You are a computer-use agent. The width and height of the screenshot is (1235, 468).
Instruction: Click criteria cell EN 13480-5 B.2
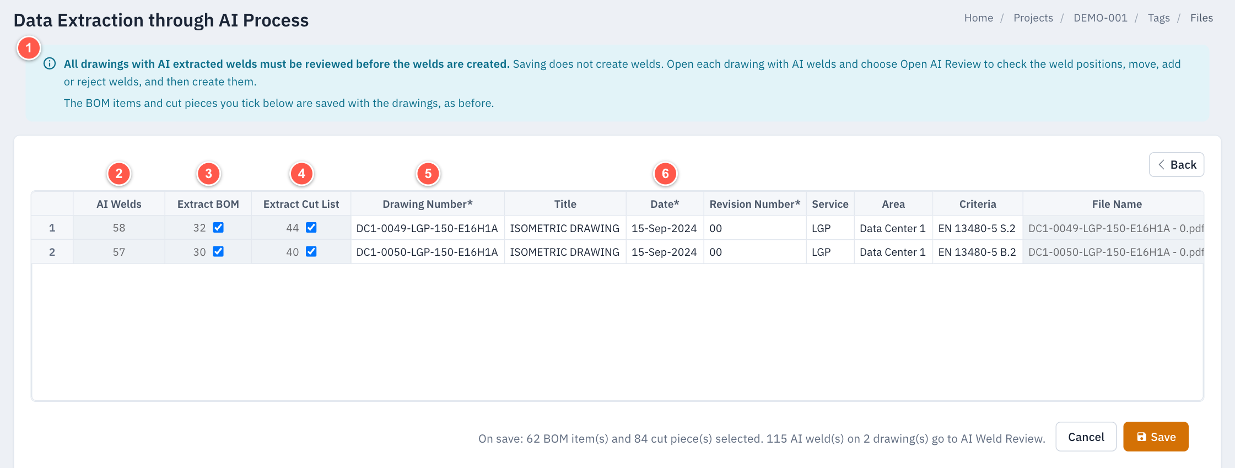tap(978, 252)
